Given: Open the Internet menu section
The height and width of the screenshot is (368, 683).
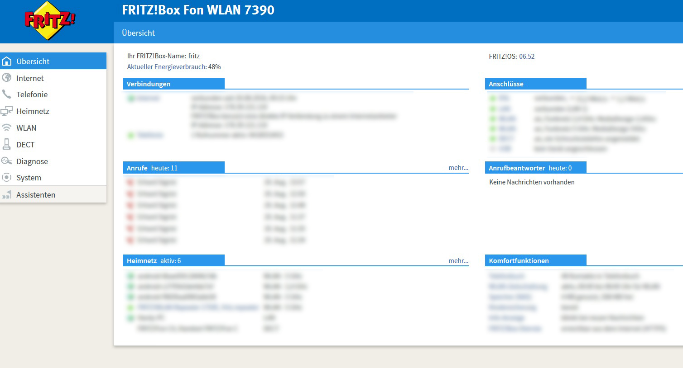Looking at the screenshot, I should 30,78.
